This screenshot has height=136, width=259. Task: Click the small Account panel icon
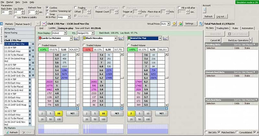(x=205, y=10)
